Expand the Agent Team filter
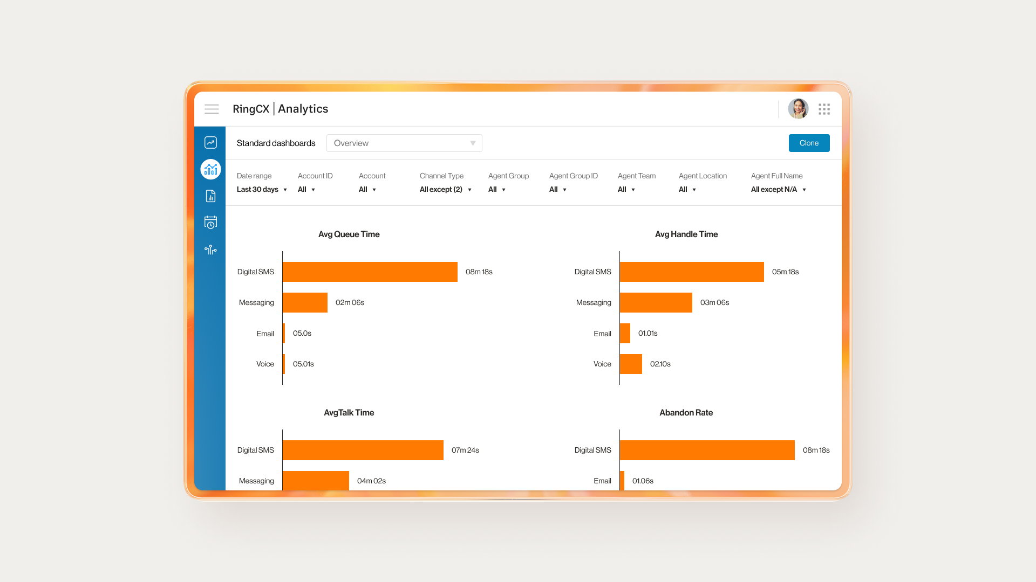The width and height of the screenshot is (1036, 582). [x=626, y=190]
